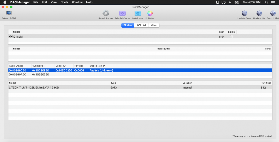Click the eye icon beside I218LM
The image size is (279, 142).
pos(11,36)
